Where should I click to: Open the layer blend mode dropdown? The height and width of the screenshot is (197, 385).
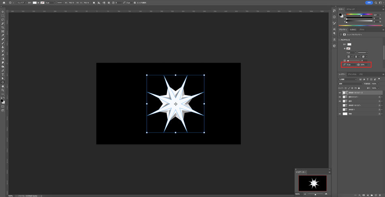coord(351,84)
